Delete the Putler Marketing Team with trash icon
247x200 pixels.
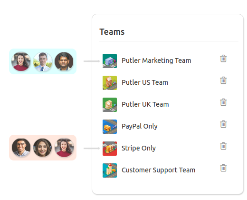tap(223, 59)
